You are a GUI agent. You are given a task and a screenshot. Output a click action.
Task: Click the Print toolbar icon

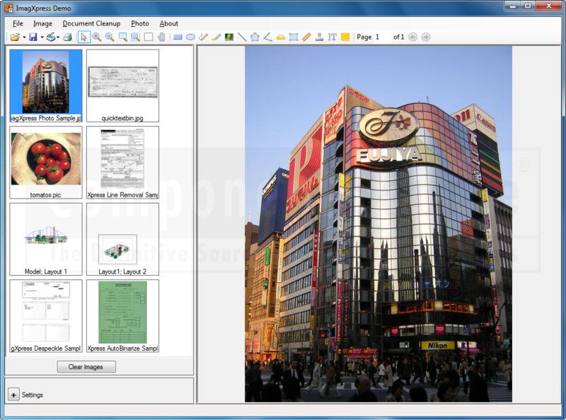67,37
